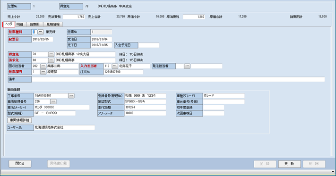336x176 pixels.
Task: Click the 伝票部門 name 経理部
Action: click(x=62, y=72)
